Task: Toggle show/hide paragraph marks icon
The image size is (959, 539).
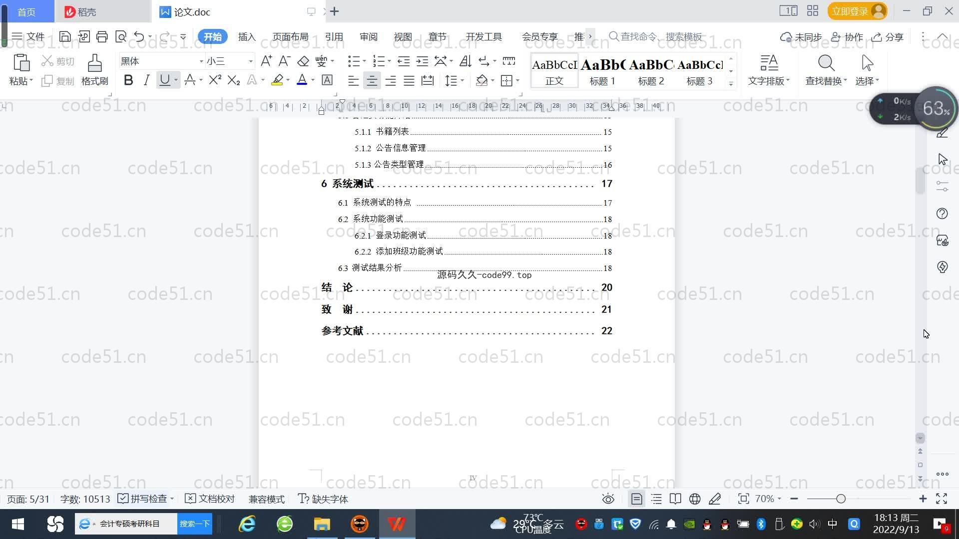Action: pyautogui.click(x=484, y=61)
